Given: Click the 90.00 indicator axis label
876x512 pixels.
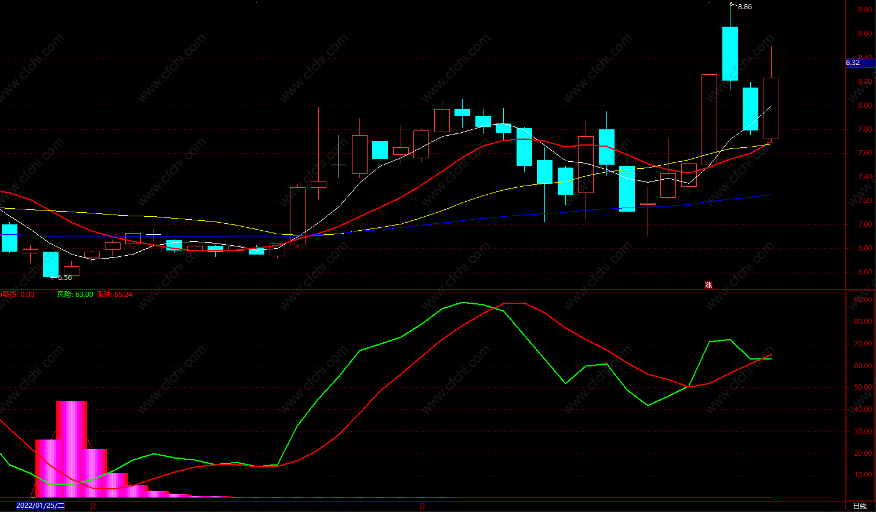Looking at the screenshot, I should [863, 300].
